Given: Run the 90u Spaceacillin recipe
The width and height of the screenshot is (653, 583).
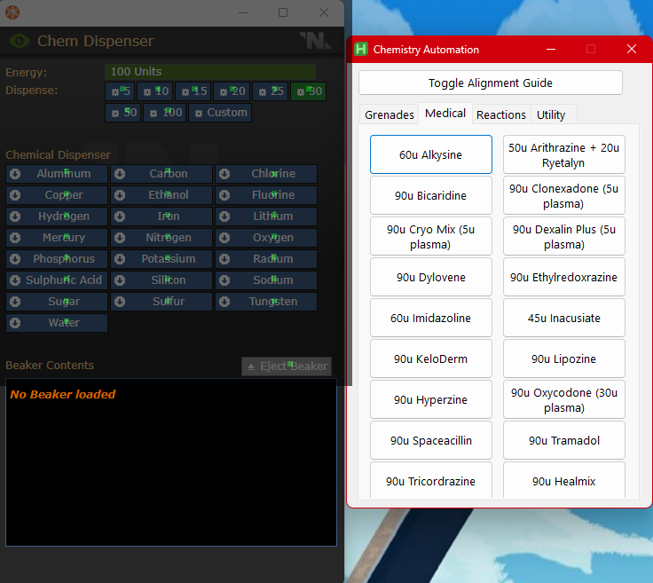Looking at the screenshot, I should [x=431, y=440].
